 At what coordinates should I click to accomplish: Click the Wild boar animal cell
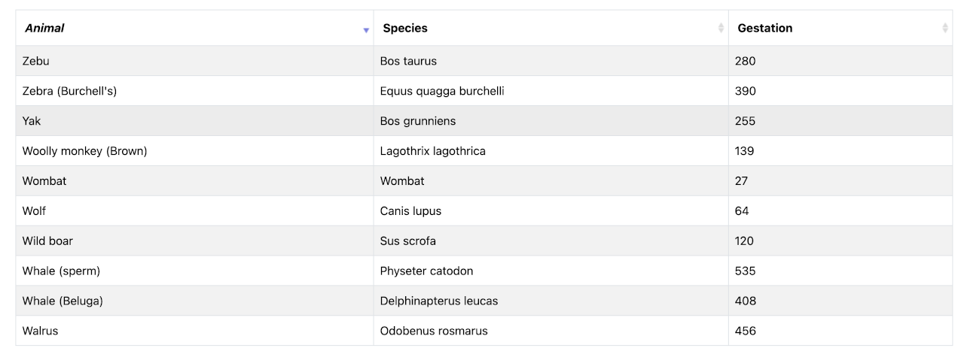(x=47, y=241)
